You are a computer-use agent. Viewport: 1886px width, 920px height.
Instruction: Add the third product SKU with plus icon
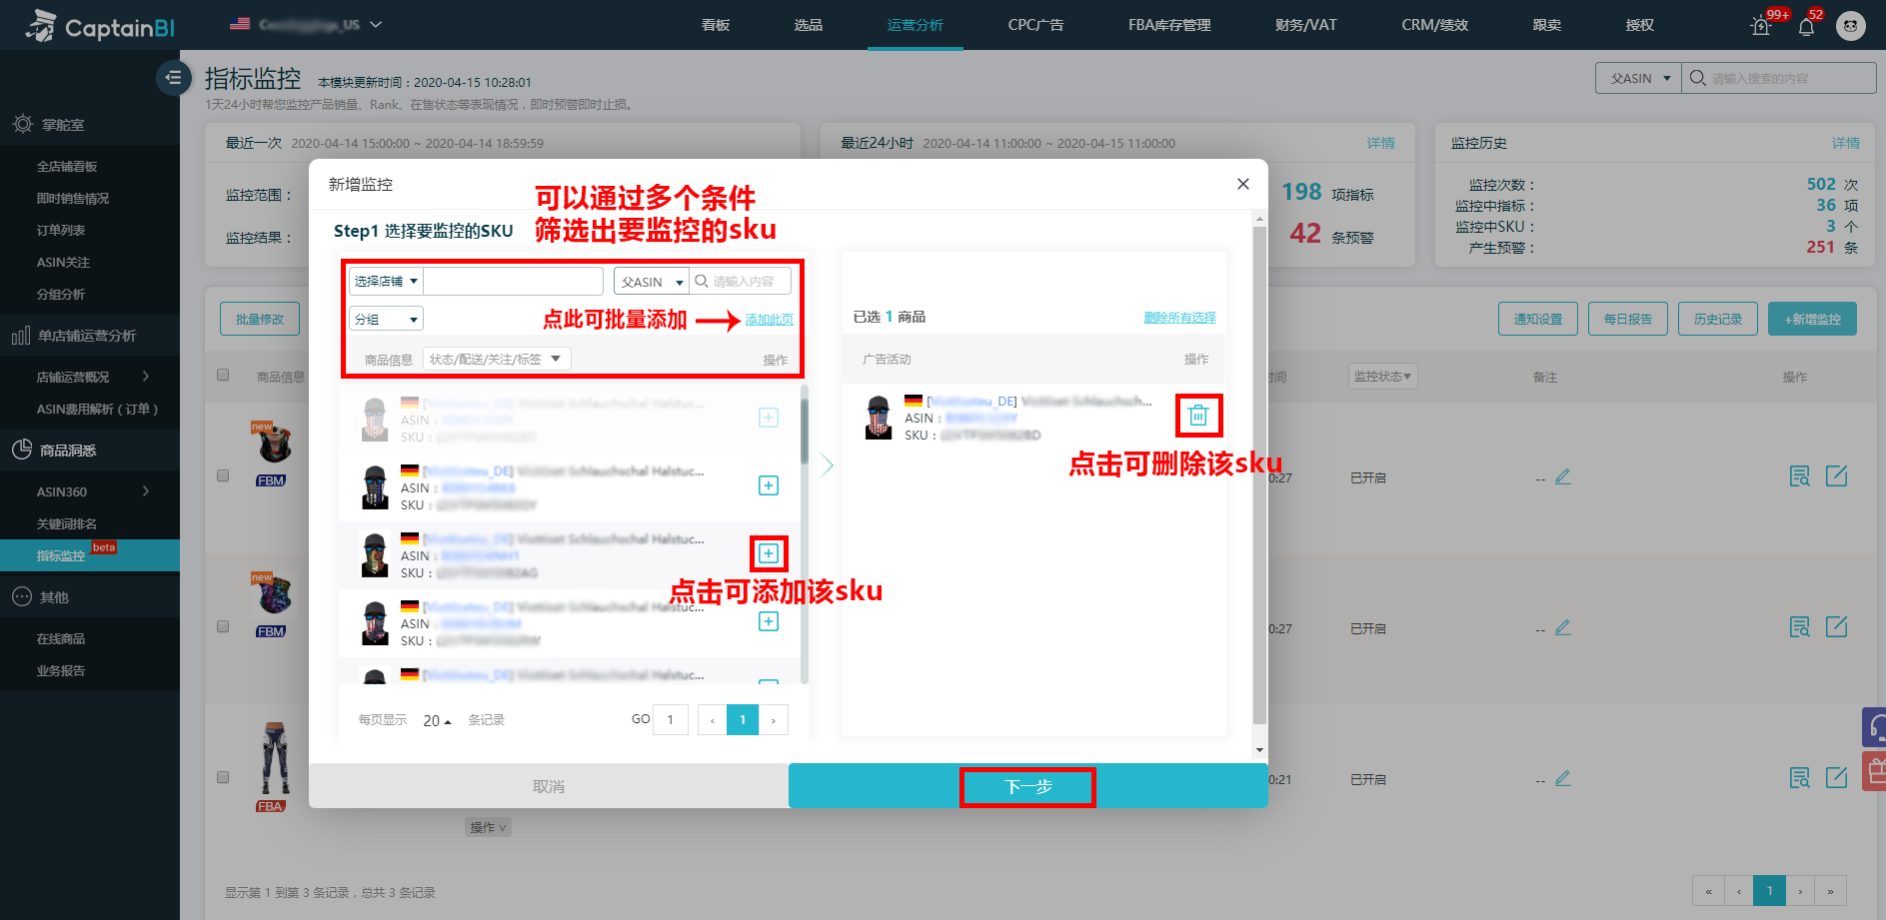[769, 553]
